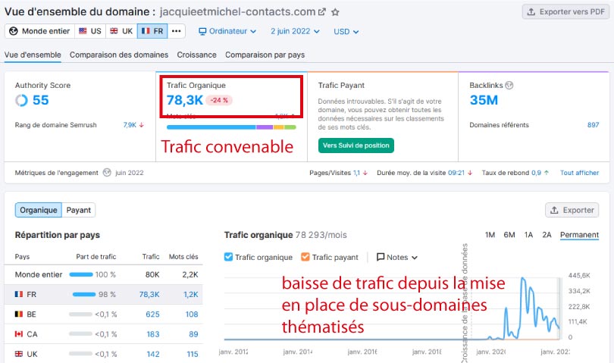Export the report to PDF

(565, 12)
